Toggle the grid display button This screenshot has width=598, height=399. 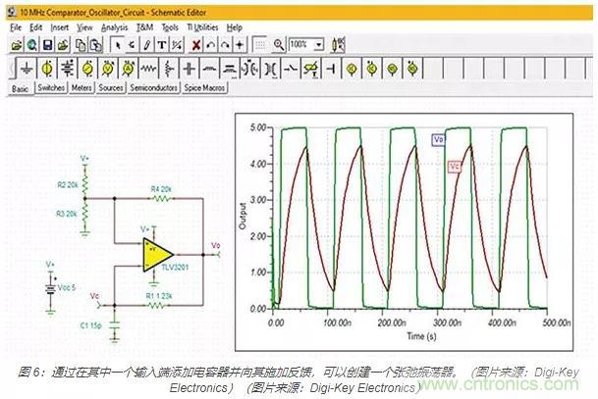click(258, 45)
